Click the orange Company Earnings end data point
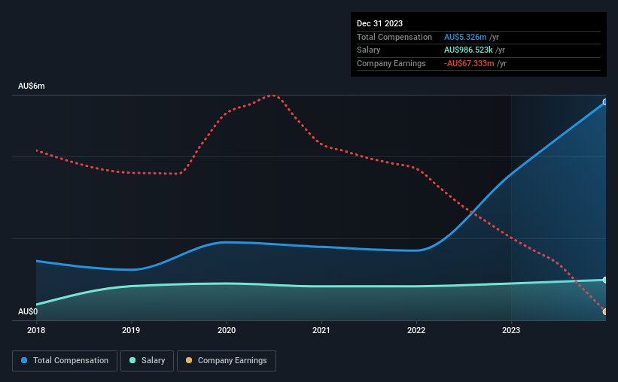618x382 pixels. pyautogui.click(x=605, y=311)
